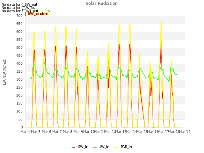Viewport: 204px width, 153px height.
Task: Click the Mar 8 x-axis label
Action: pyautogui.click(x=68, y=132)
